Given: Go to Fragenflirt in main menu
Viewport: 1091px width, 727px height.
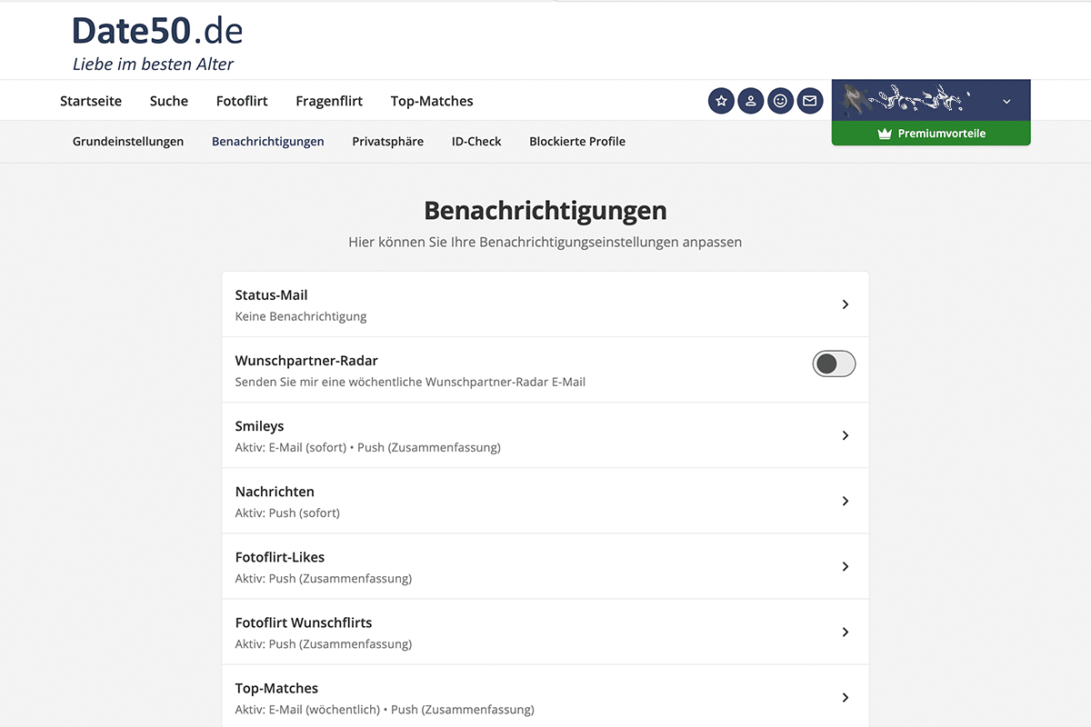Looking at the screenshot, I should point(329,101).
